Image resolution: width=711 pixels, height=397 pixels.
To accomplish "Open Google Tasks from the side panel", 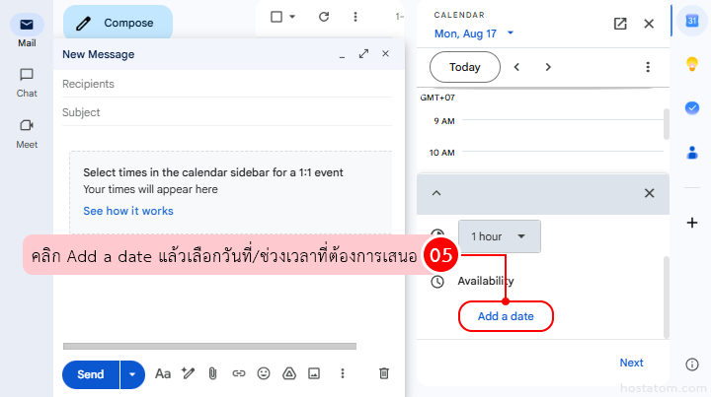I will [x=692, y=108].
